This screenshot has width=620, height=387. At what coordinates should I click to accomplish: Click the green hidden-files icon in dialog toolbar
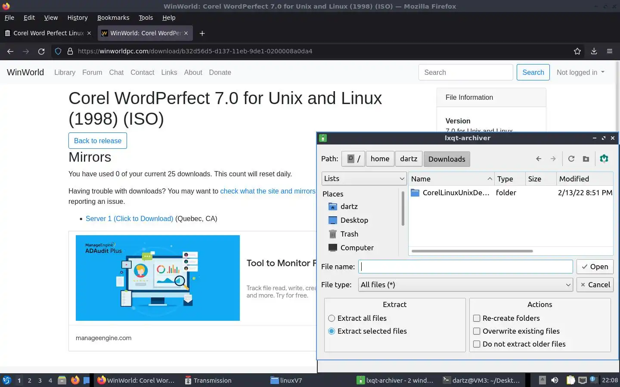[604, 159]
